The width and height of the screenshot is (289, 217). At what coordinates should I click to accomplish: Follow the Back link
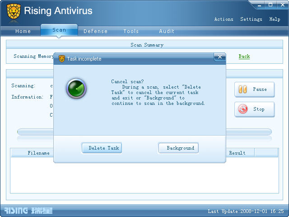coord(244,56)
